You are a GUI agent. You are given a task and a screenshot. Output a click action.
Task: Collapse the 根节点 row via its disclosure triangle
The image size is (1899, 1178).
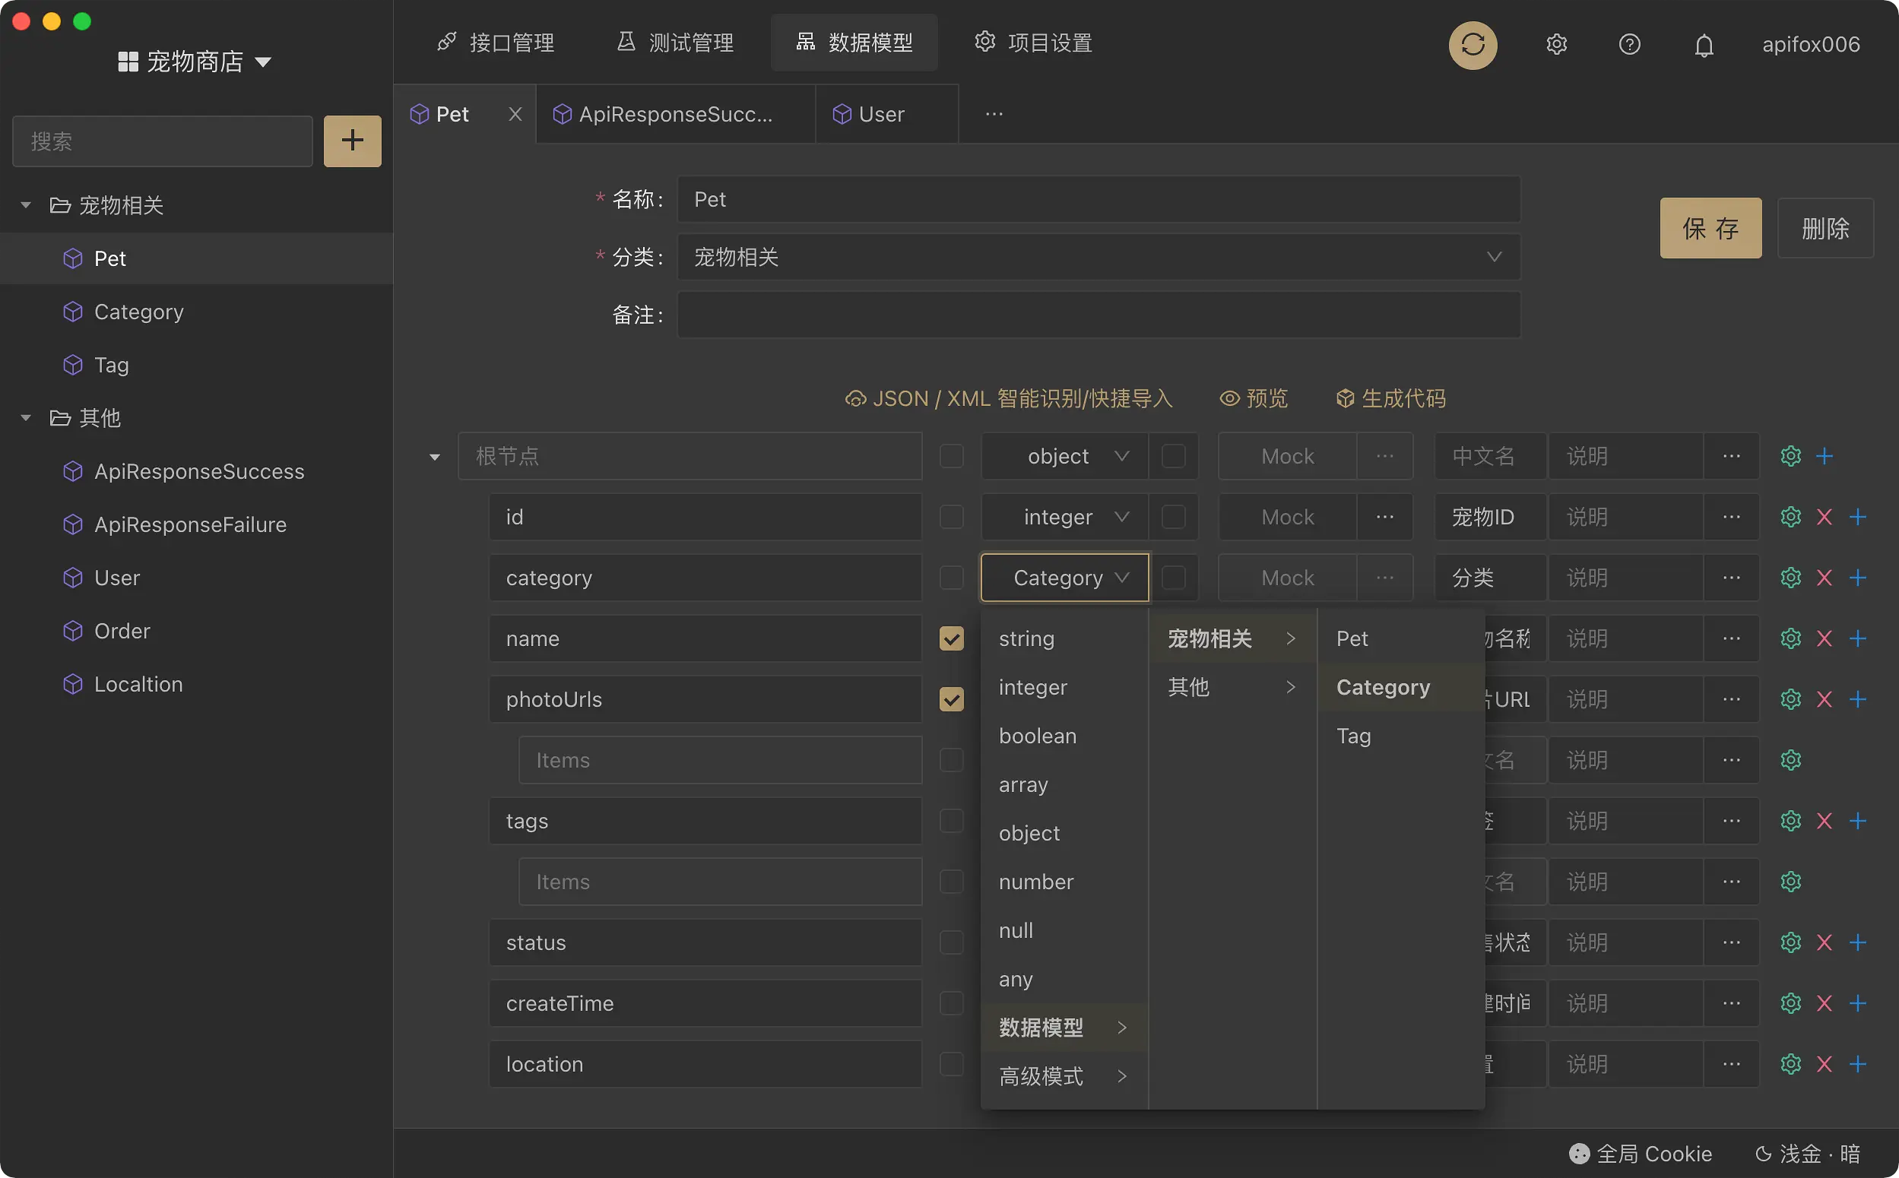pyautogui.click(x=434, y=457)
